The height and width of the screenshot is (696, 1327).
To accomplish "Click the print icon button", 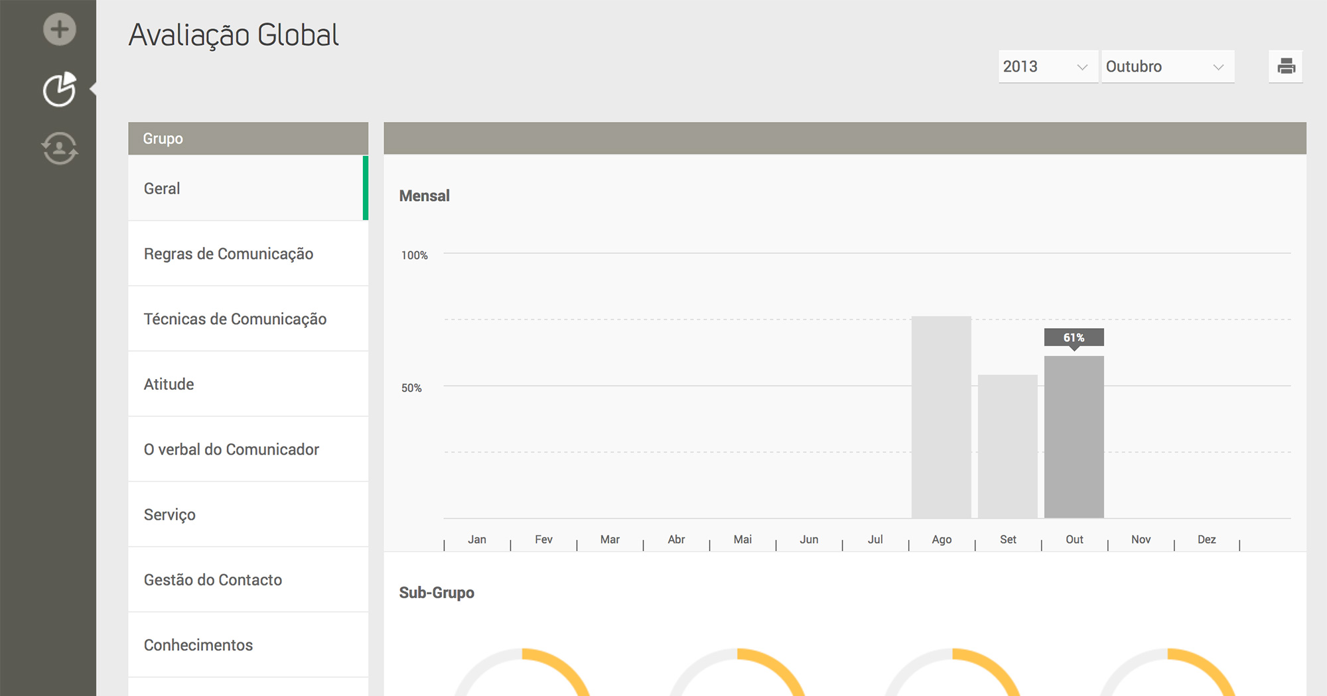I will point(1286,66).
